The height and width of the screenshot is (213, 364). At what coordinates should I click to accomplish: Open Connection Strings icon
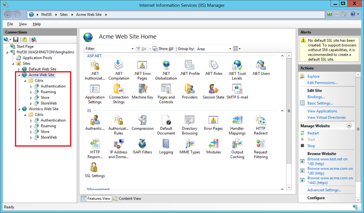(119, 89)
